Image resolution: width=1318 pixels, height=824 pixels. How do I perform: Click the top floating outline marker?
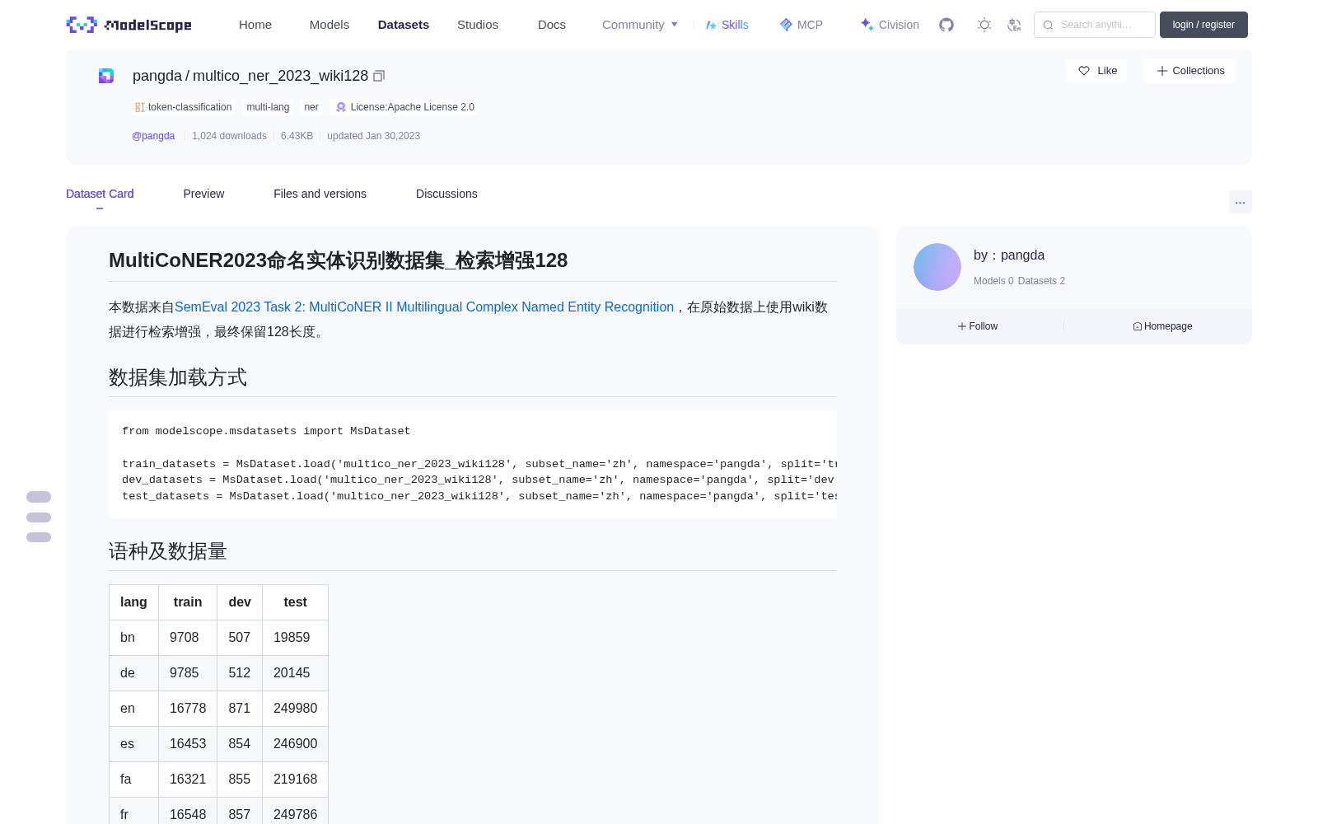tap(39, 497)
